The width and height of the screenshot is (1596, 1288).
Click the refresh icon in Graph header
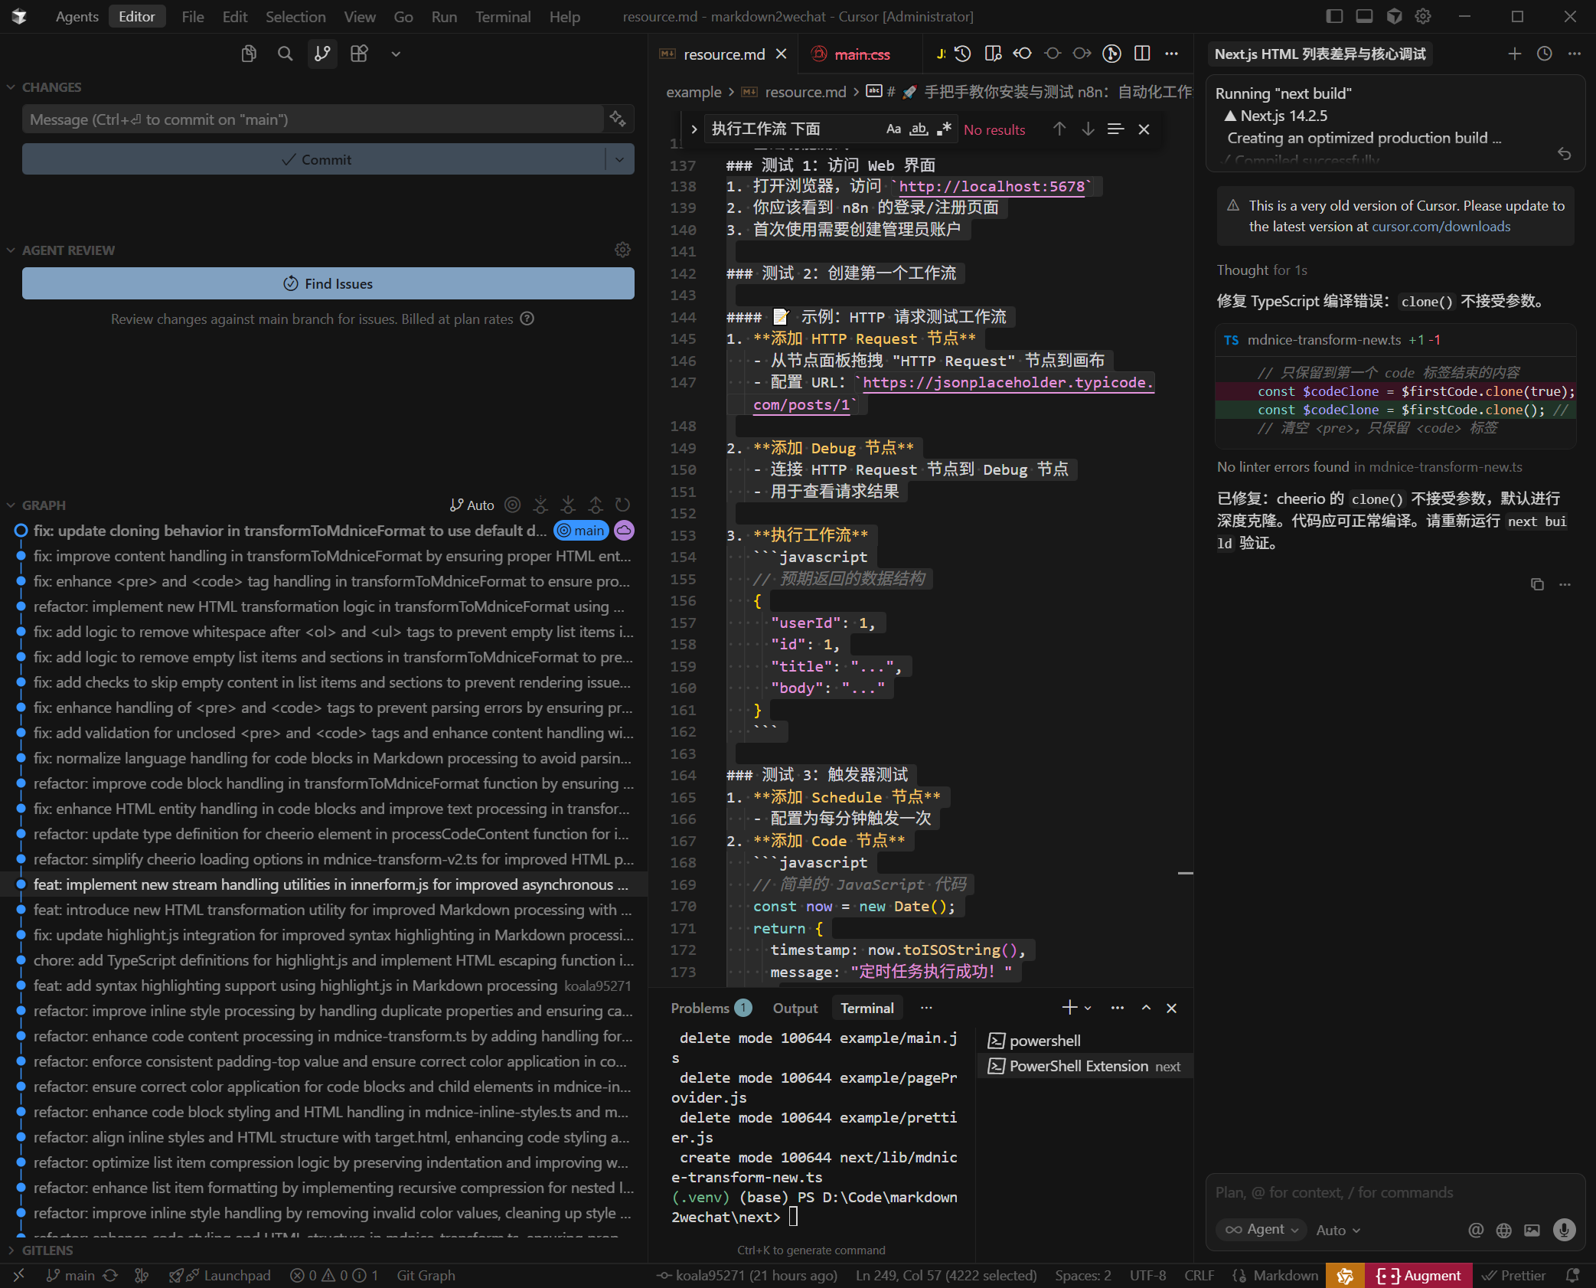(622, 505)
